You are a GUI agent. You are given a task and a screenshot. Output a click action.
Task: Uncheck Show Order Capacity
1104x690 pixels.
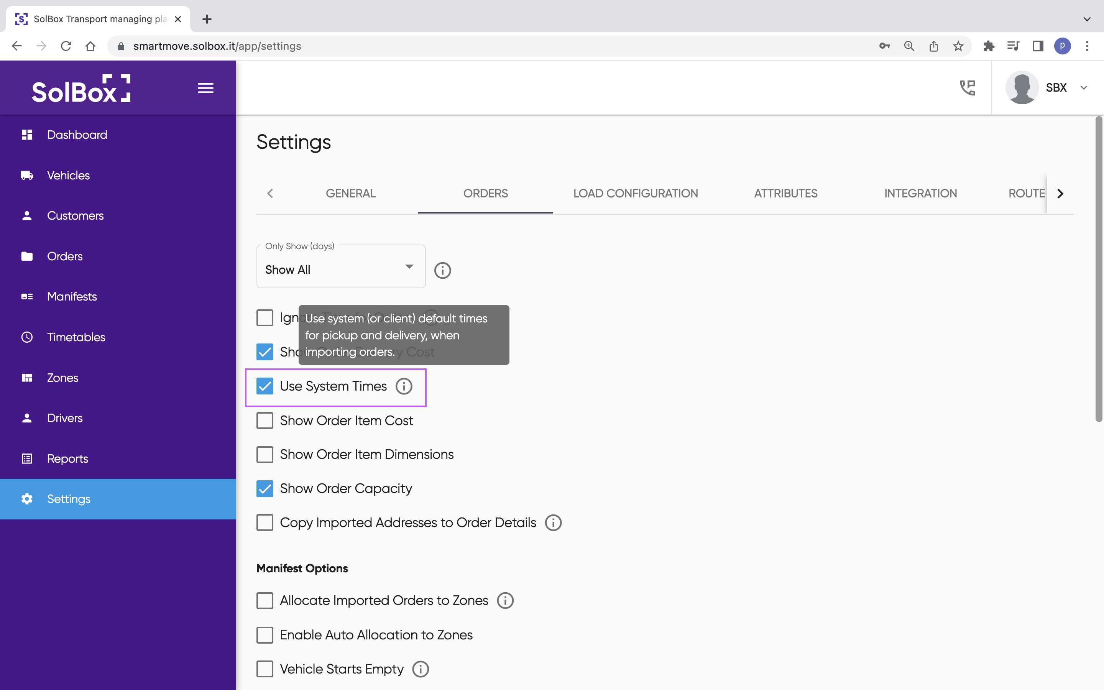264,489
